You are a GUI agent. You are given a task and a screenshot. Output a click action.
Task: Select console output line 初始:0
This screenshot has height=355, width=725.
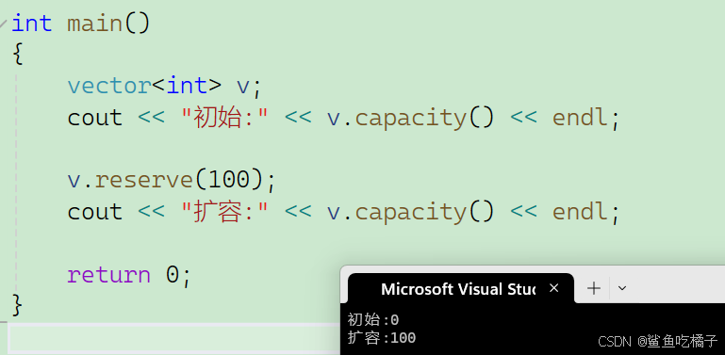pyautogui.click(x=373, y=319)
